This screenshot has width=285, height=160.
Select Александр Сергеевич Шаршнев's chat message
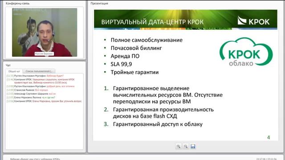31,94
